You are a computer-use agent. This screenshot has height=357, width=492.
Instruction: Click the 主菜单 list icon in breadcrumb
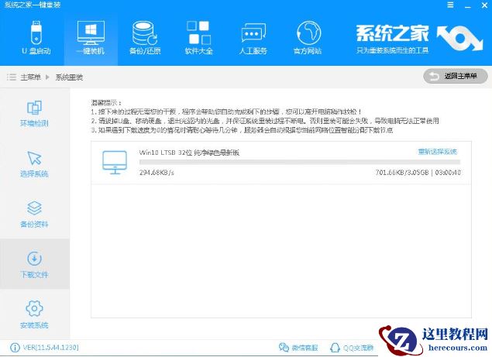tap(12, 77)
